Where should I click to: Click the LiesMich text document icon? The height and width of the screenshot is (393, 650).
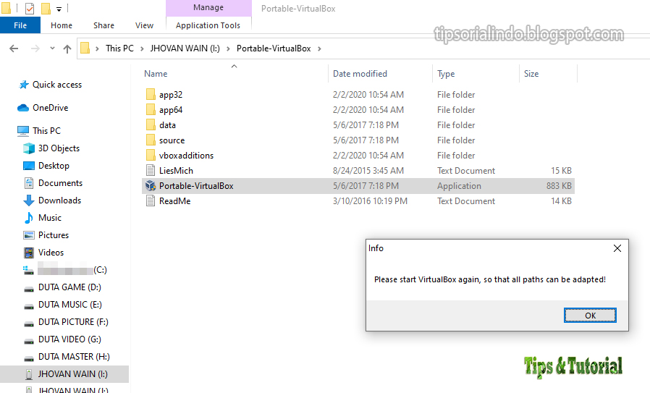point(151,170)
